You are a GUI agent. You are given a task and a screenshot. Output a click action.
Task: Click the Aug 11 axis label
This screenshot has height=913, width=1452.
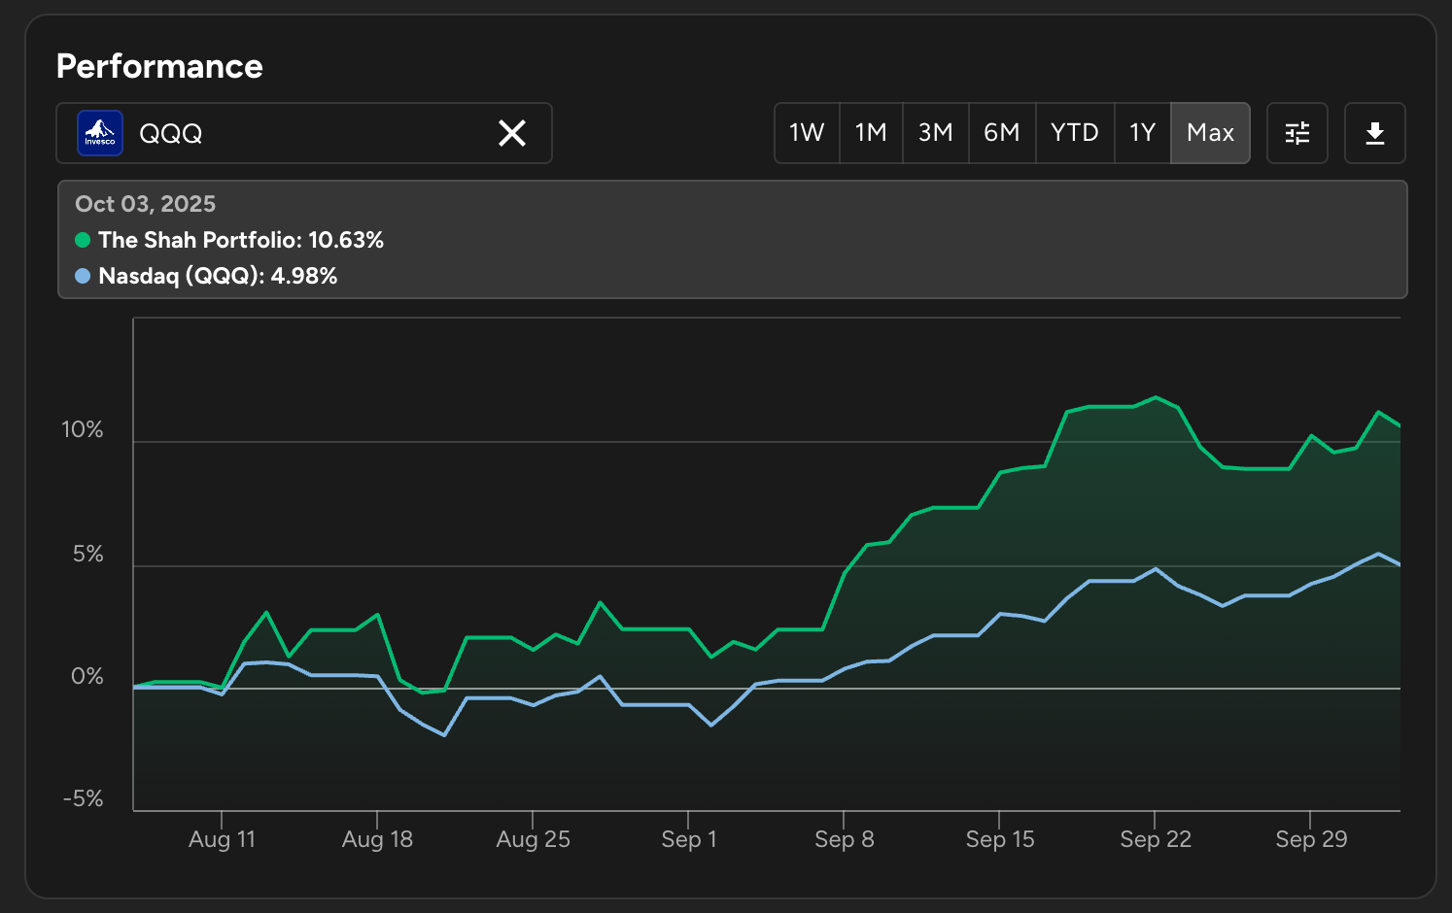point(222,839)
